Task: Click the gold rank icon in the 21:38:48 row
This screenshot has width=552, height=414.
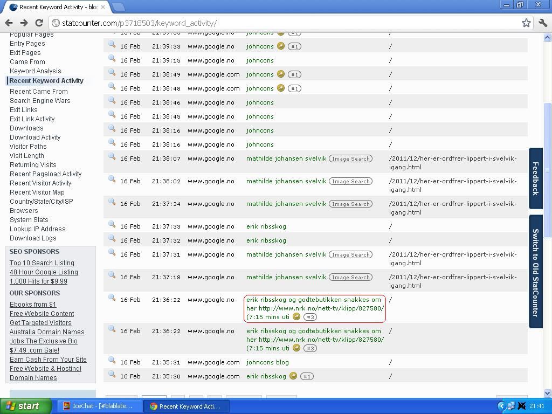Action: pyautogui.click(x=280, y=88)
